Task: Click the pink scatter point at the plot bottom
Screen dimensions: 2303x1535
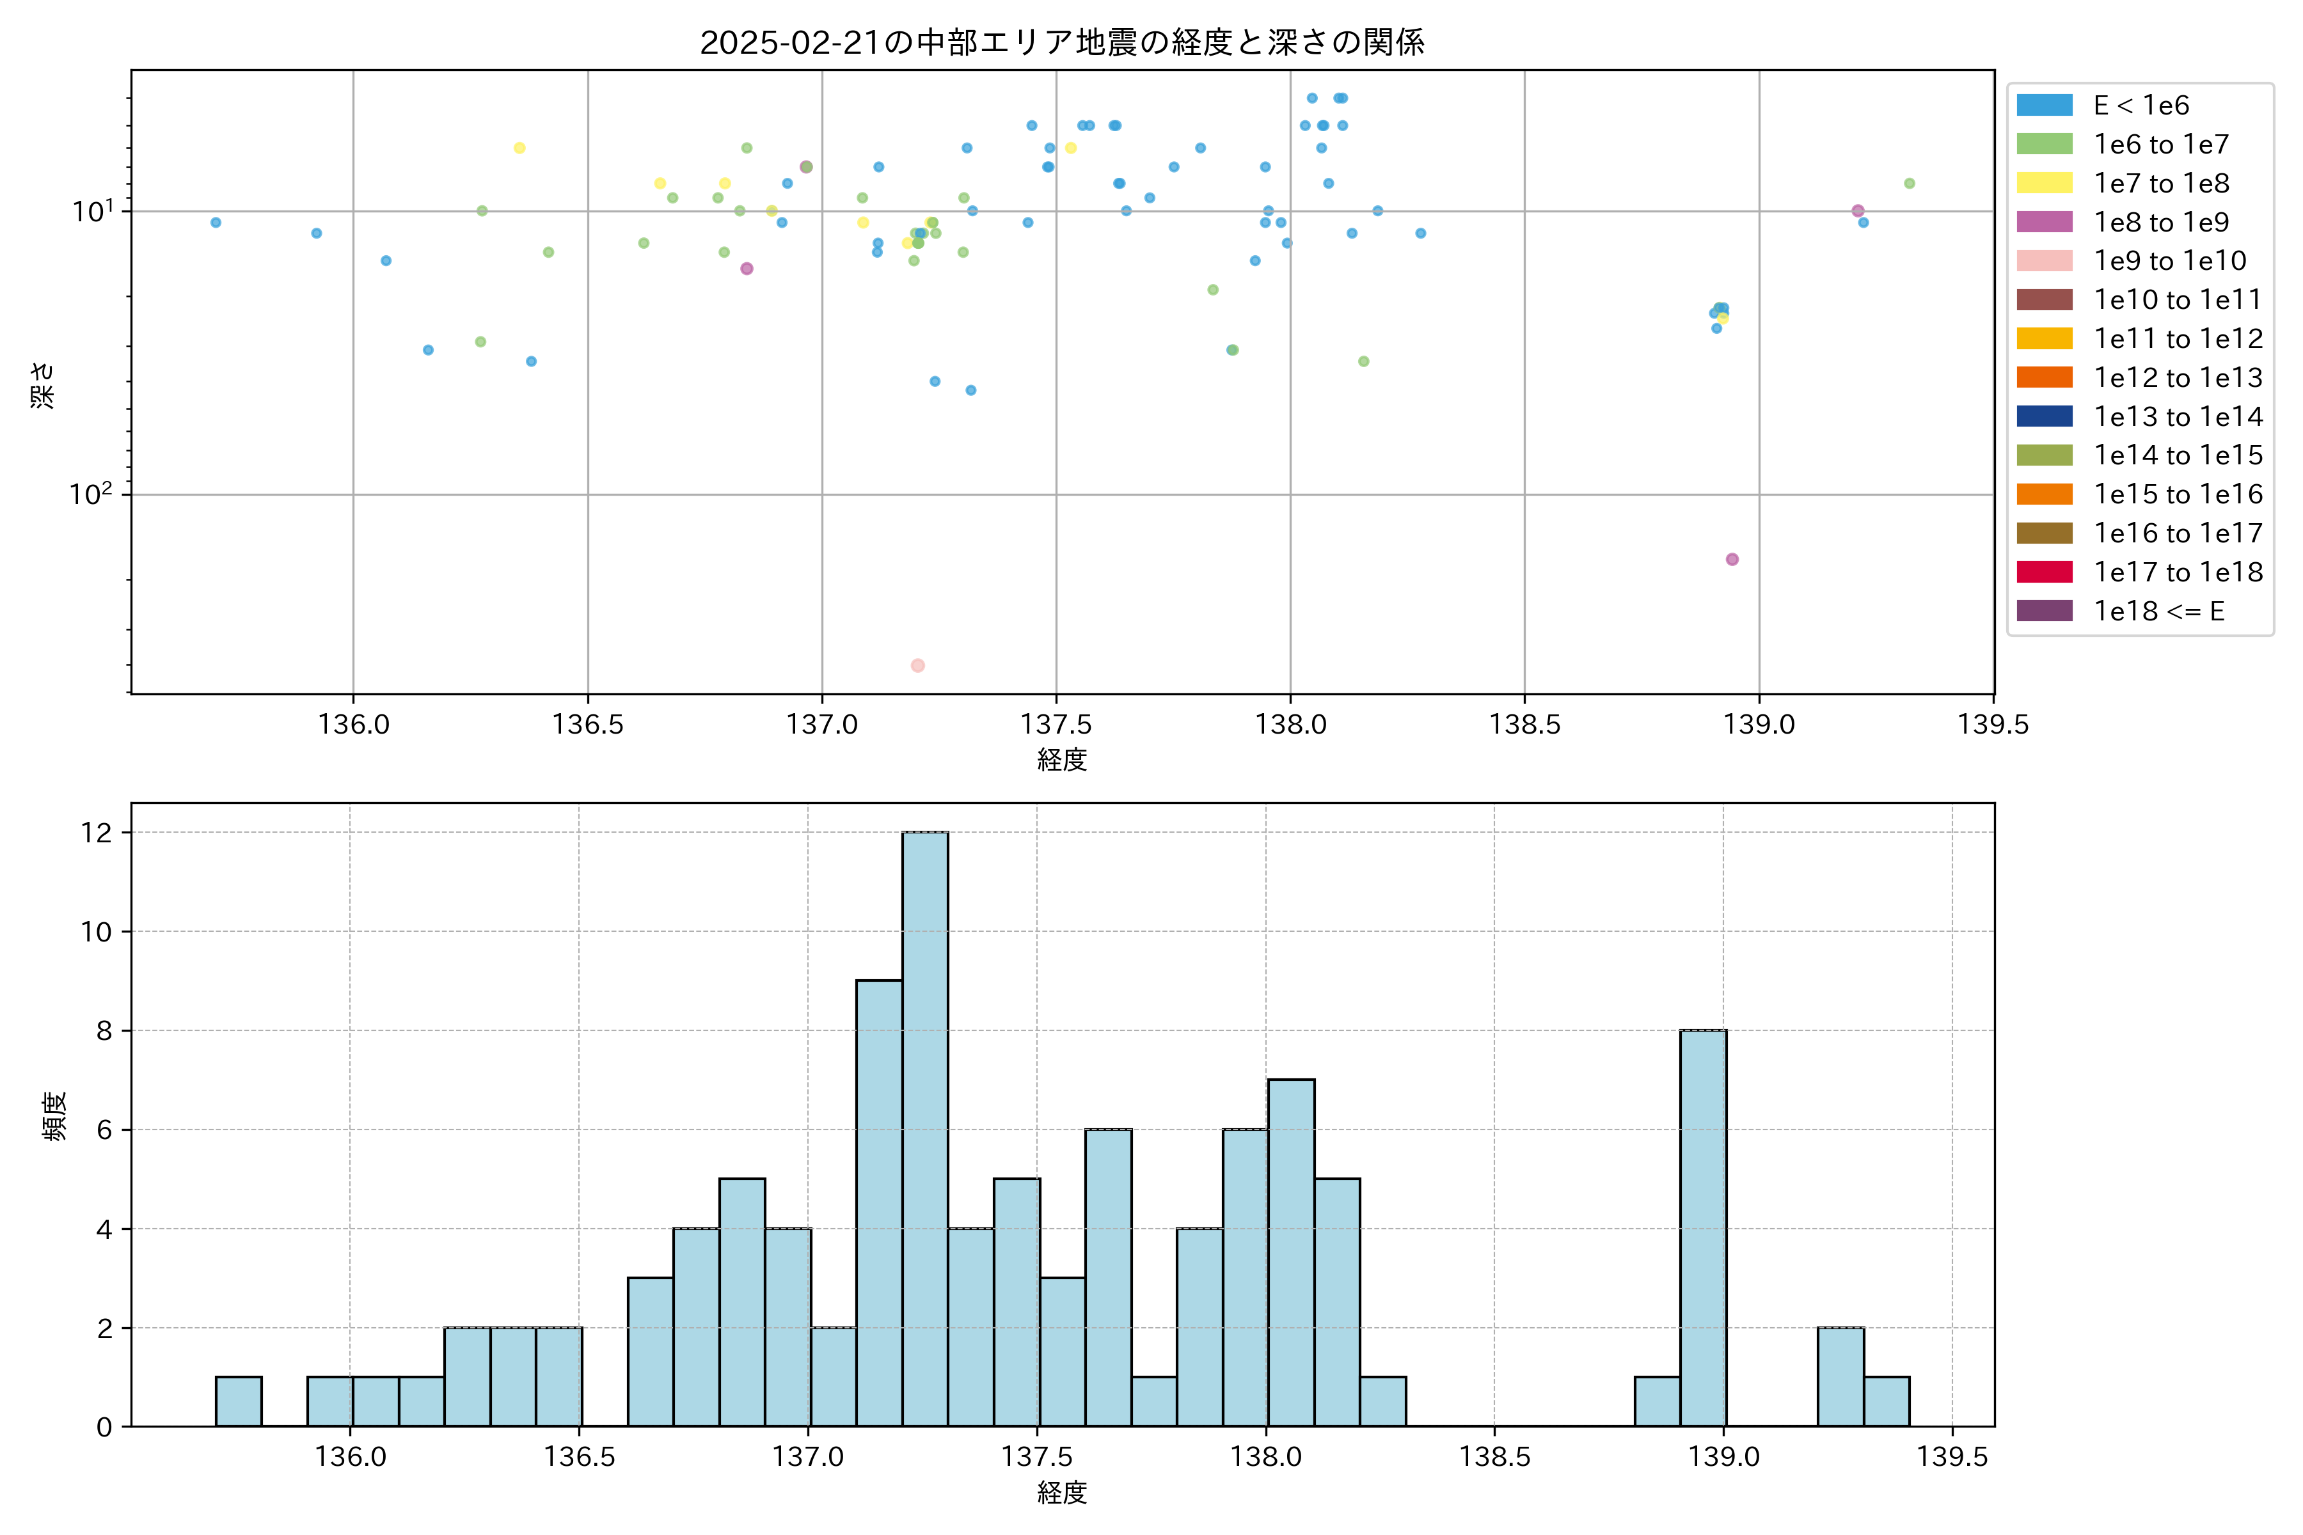Action: (x=917, y=666)
